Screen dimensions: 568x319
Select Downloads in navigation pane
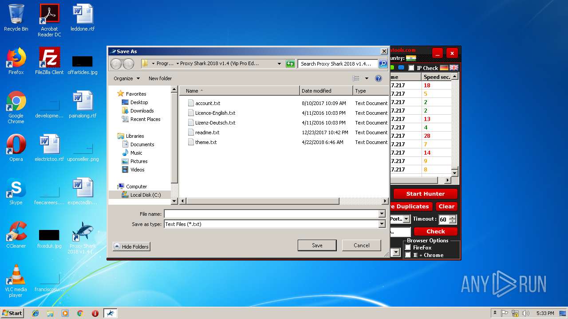142,111
